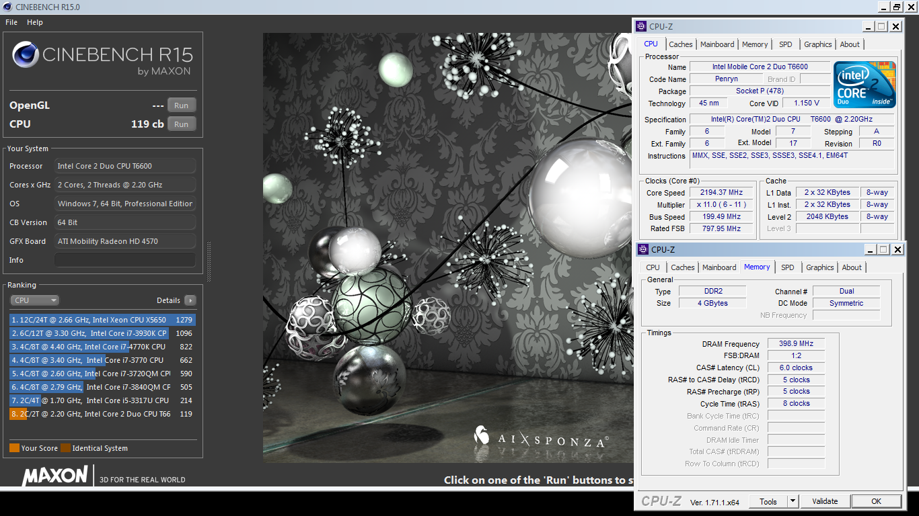Select the Core i7-3930K ranking row
This screenshot has width=919, height=516.
[102, 333]
